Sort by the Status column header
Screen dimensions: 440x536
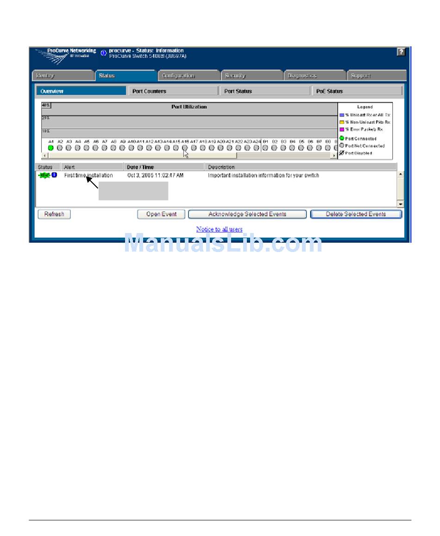48,167
